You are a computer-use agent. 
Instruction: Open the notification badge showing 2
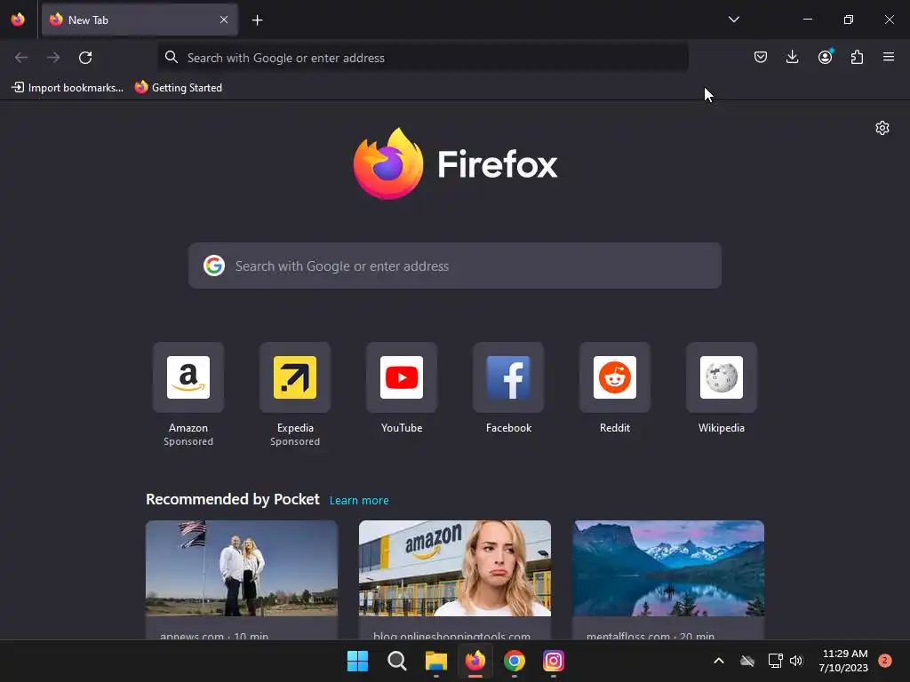(885, 661)
